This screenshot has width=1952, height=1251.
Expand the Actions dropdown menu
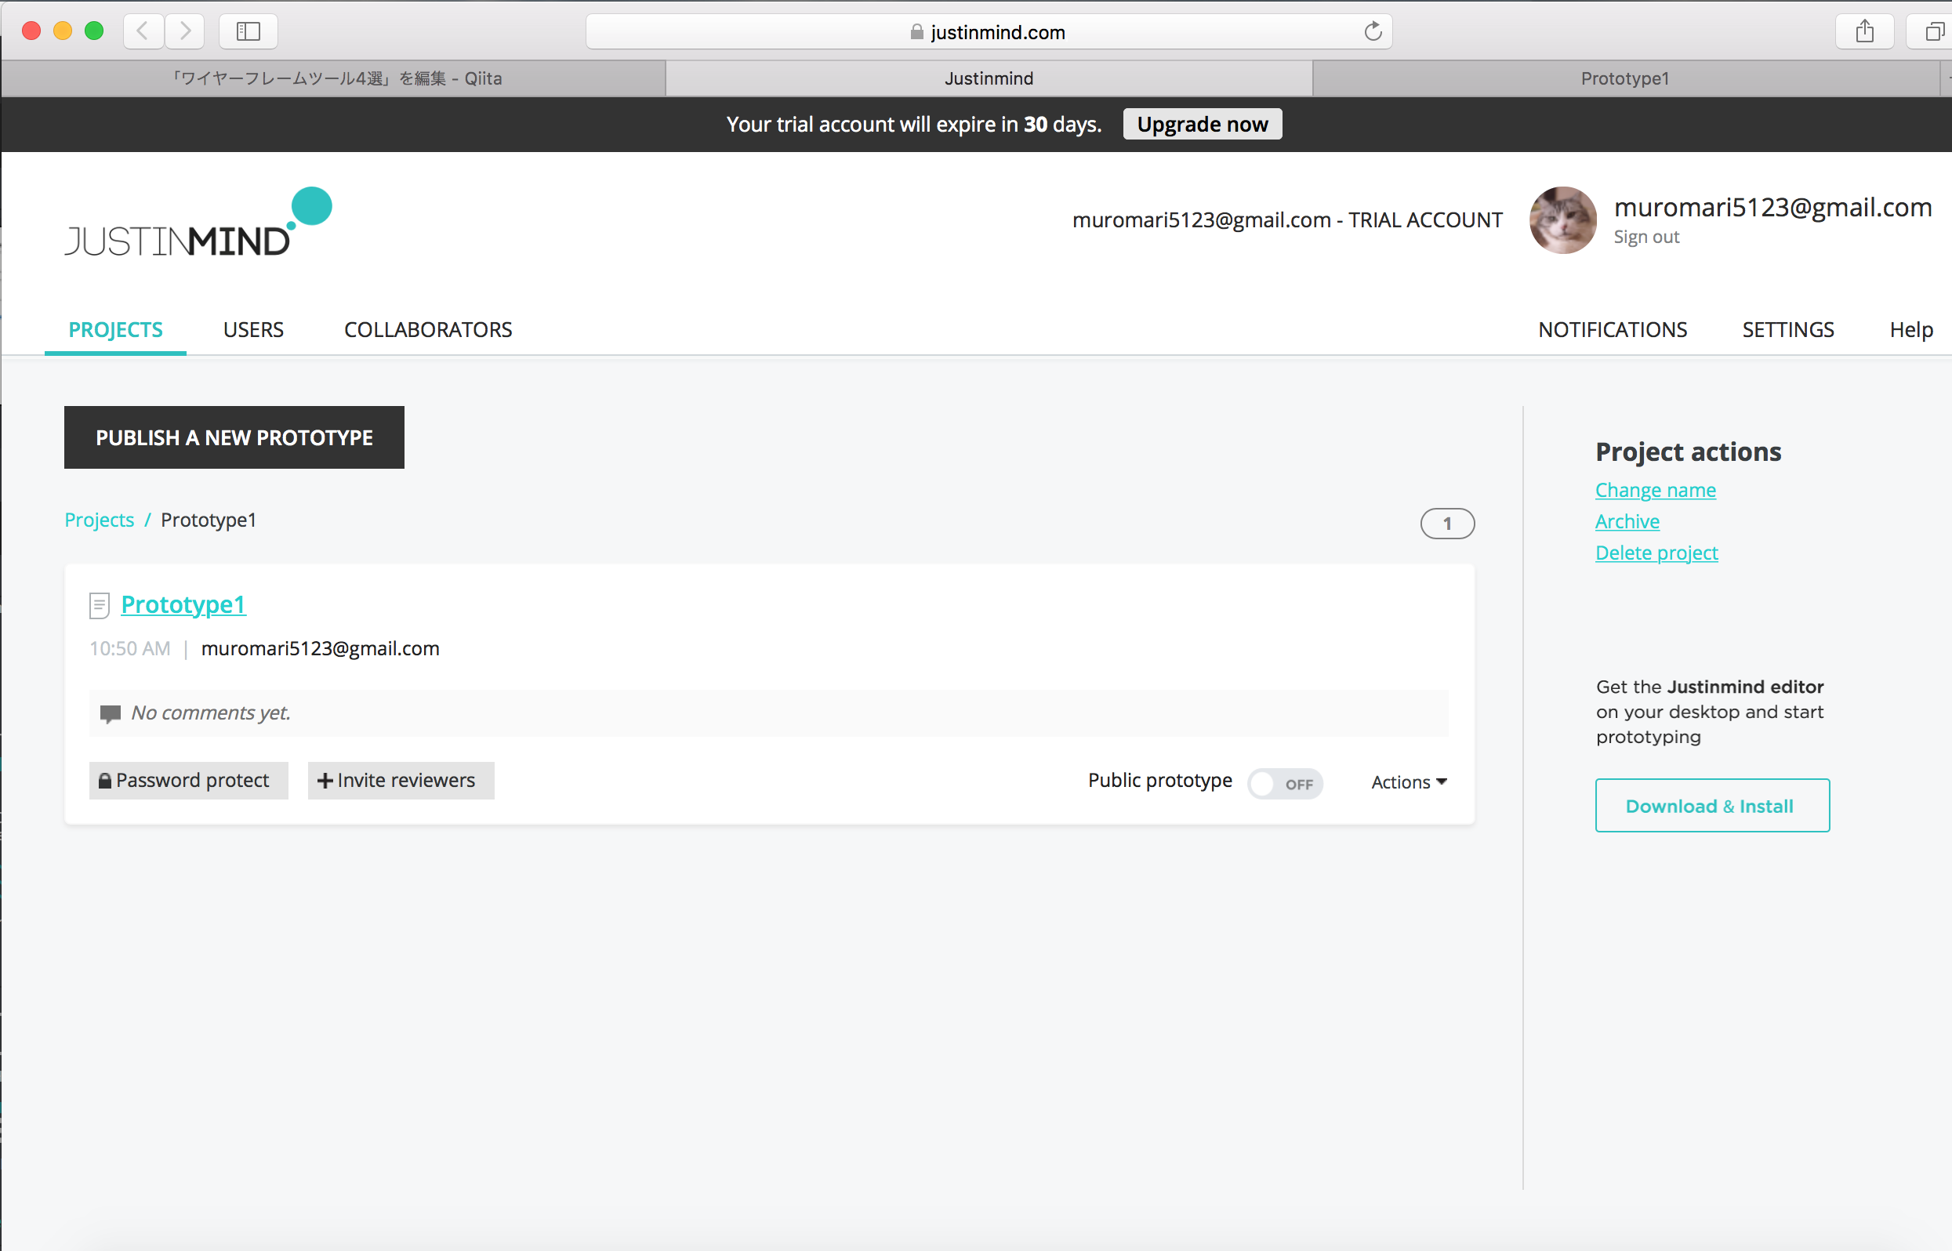[x=1409, y=780]
